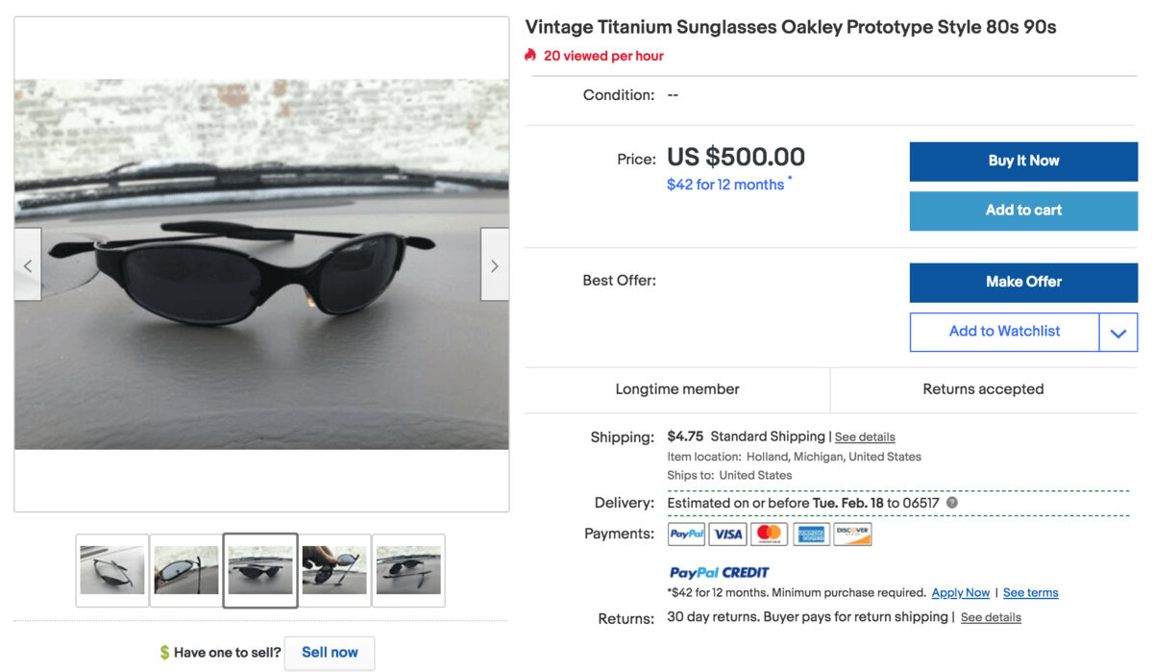The height and width of the screenshot is (672, 1153).
Task: Click the Visa card icon
Action: pos(728,534)
